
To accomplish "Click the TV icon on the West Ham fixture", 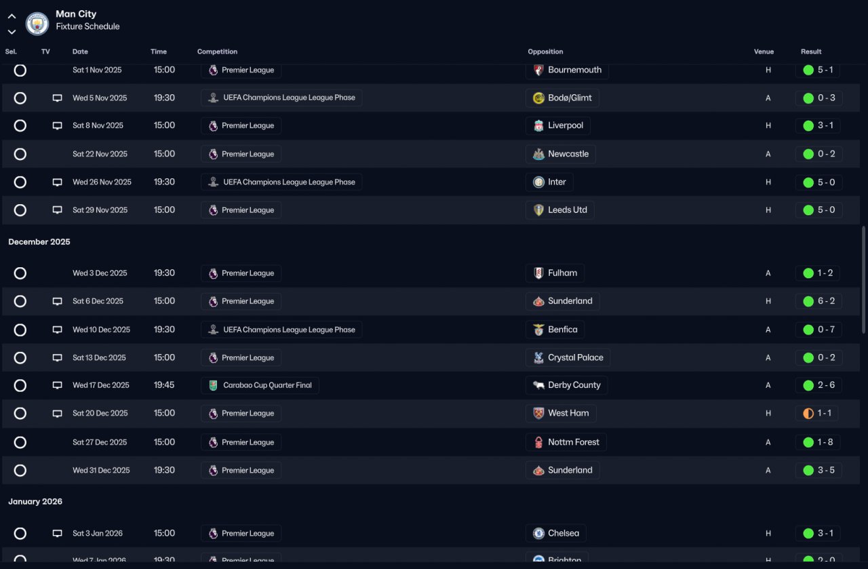I will (58, 414).
